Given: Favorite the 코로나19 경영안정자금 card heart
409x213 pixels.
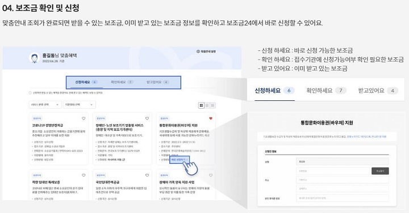Looking at the screenshot, I should click(x=84, y=118).
